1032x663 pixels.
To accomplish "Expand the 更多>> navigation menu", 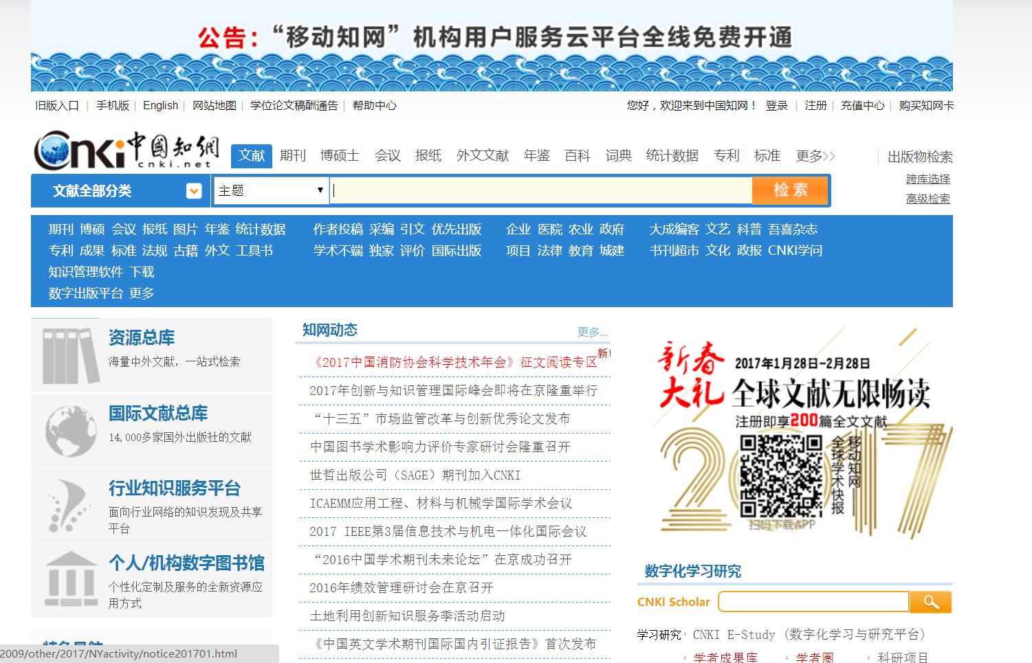I will click(x=814, y=155).
